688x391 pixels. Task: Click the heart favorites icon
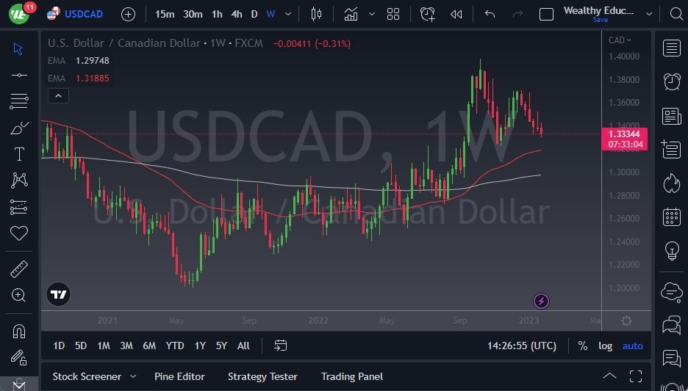[x=19, y=233]
